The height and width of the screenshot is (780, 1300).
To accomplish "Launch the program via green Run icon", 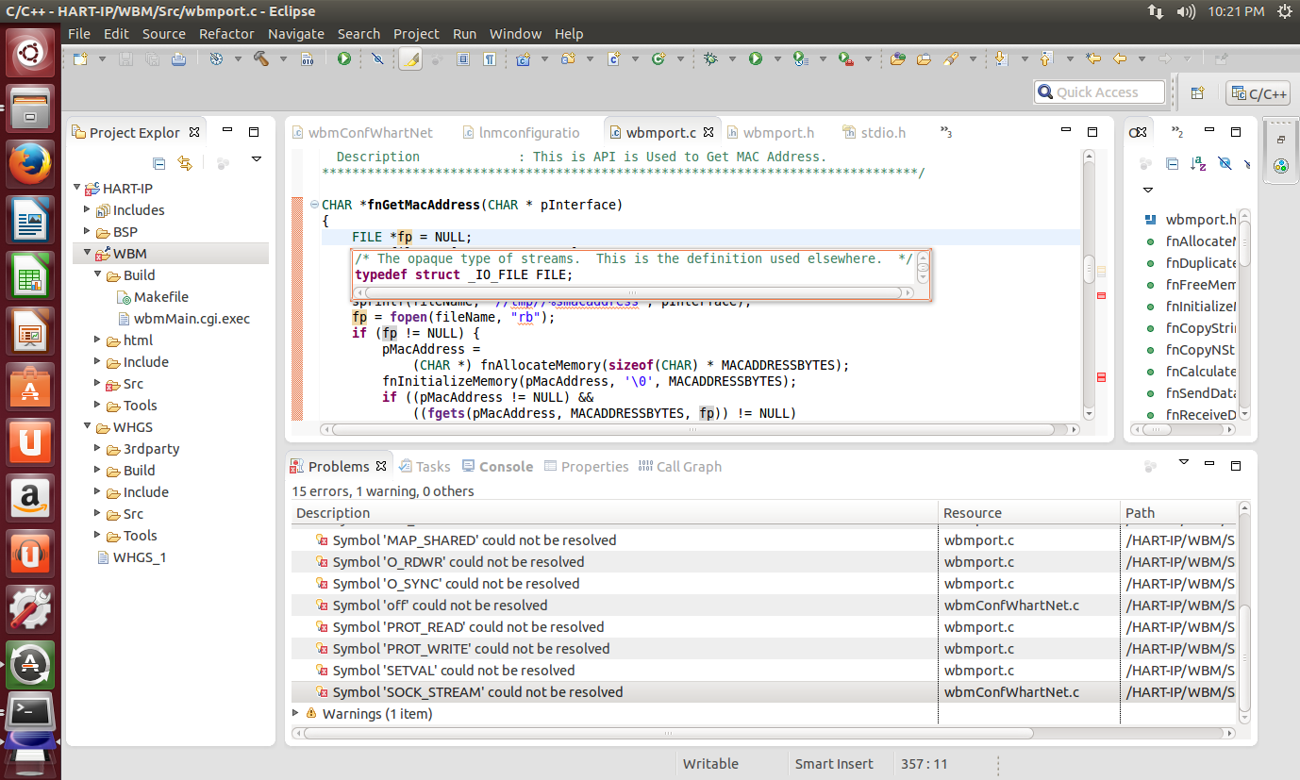I will tap(757, 58).
